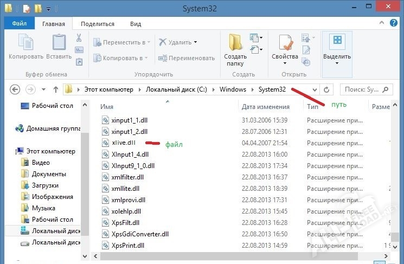Click the Back navigation arrow
Image resolution: width=404 pixels, height=264 pixels.
15,89
